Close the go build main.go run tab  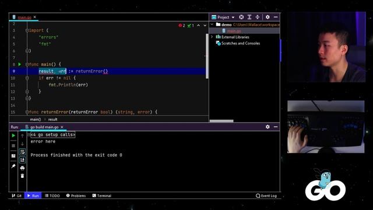pyautogui.click(x=62, y=127)
